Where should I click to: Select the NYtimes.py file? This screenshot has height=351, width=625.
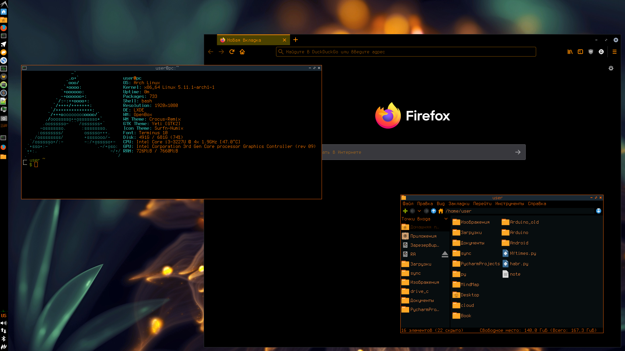coord(519,253)
